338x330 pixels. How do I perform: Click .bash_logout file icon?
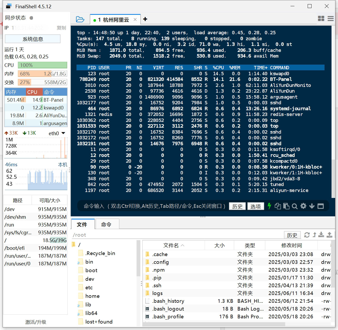(147, 309)
